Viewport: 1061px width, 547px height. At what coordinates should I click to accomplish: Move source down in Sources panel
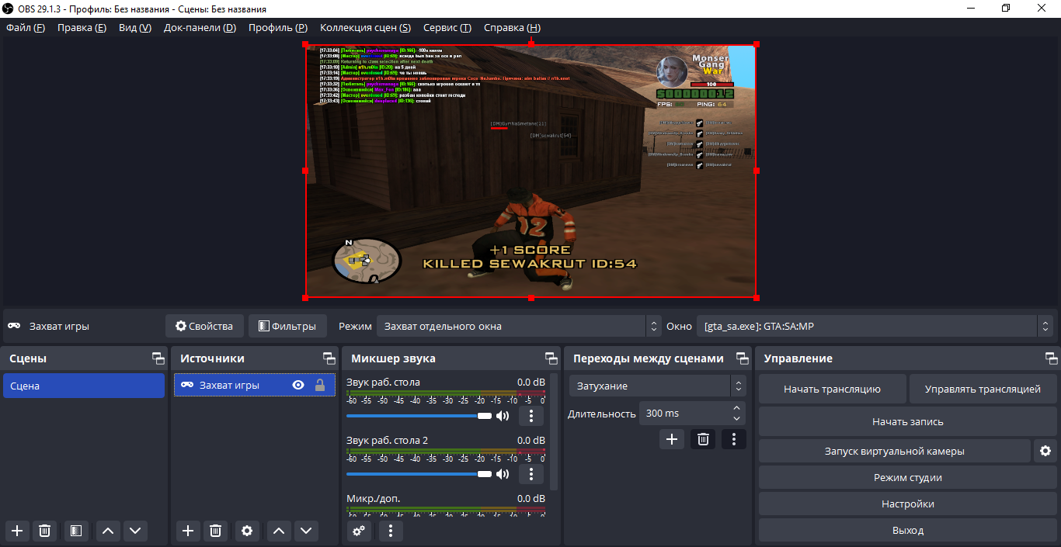306,531
